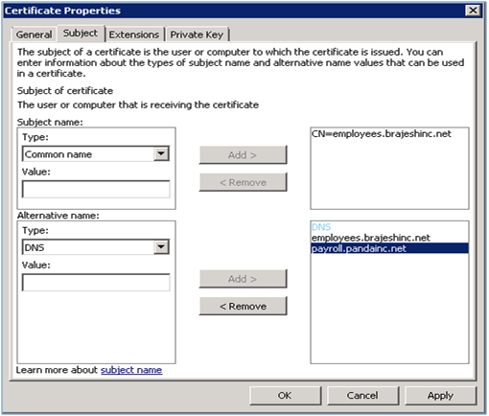Viewport: 489px width, 416px height.
Task: Select the Private Key tab
Action: coord(197,35)
